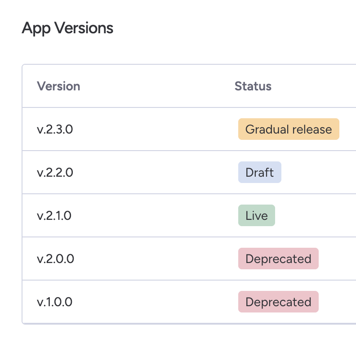This screenshot has height=348, width=356.
Task: Click the Deprecated badge for v.1.0.0
Action: pos(278,302)
